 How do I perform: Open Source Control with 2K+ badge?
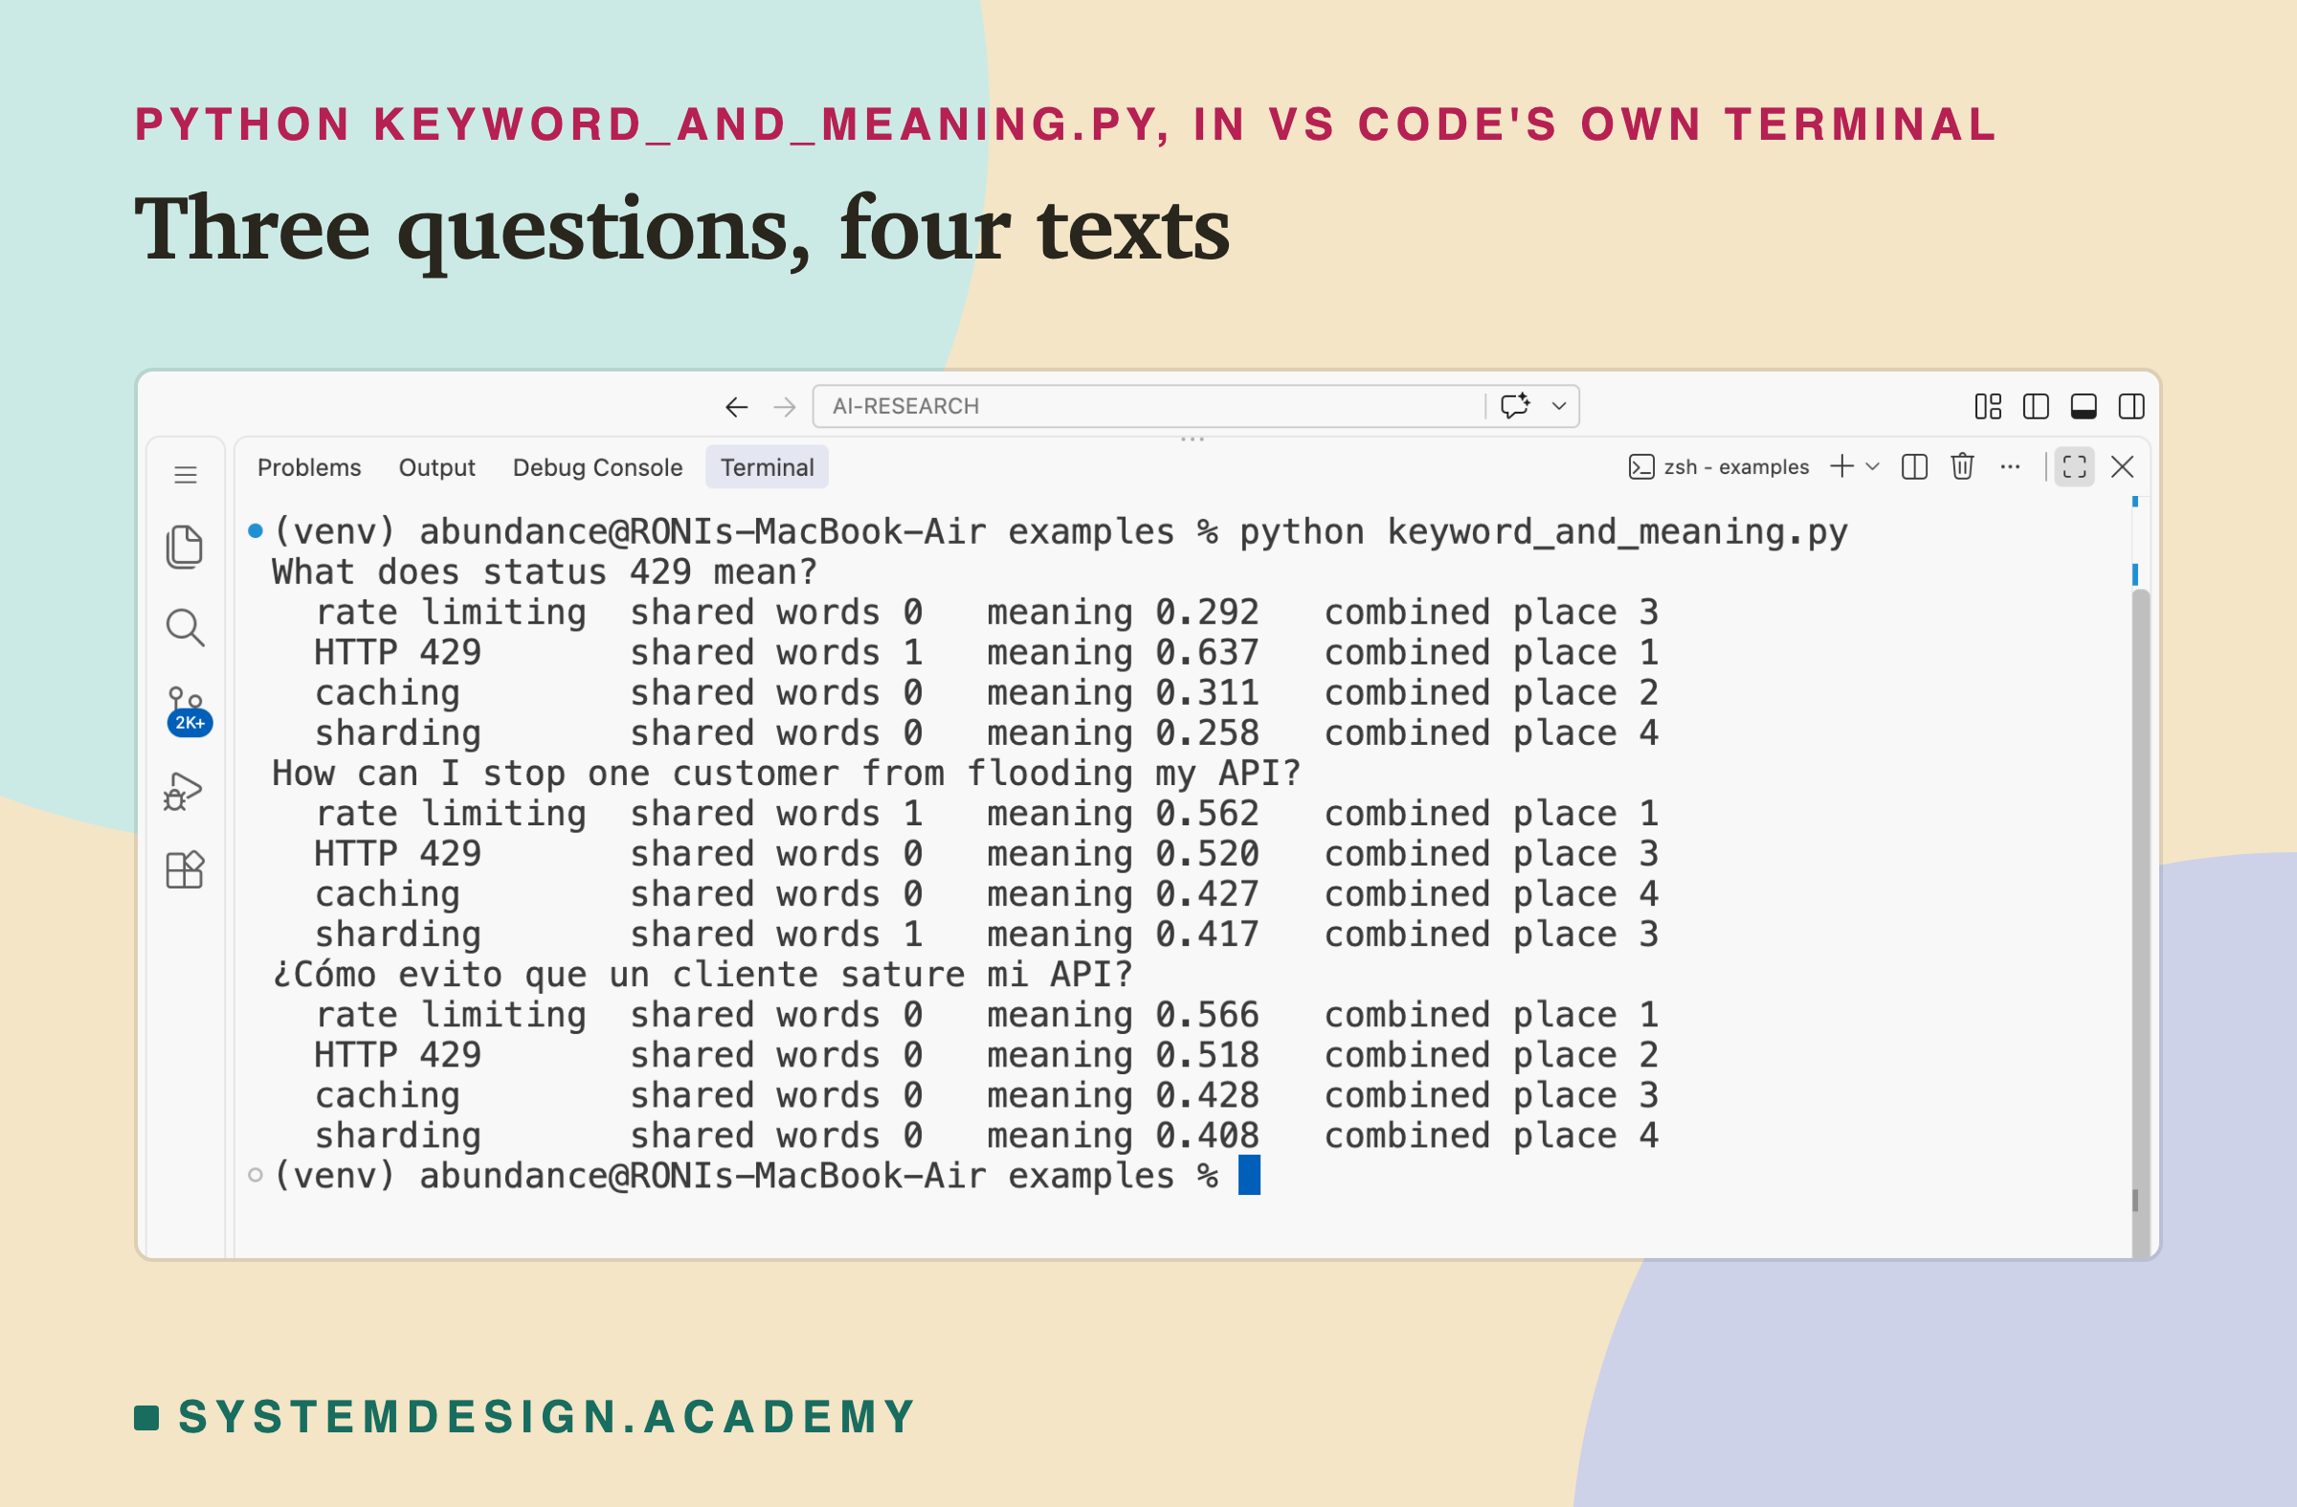click(188, 710)
